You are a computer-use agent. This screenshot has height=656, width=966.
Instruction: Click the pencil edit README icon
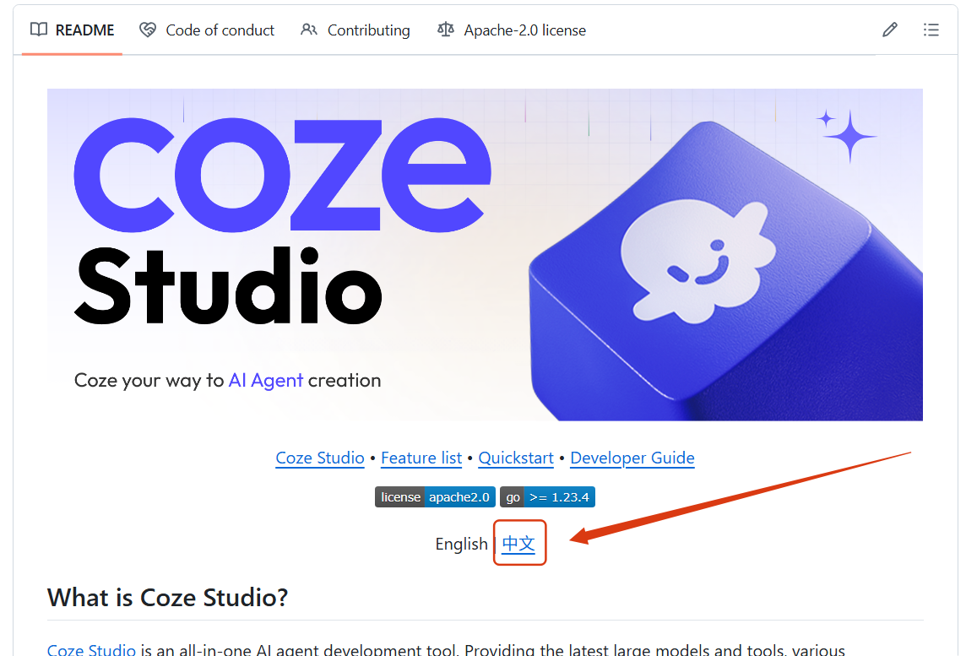pos(890,30)
